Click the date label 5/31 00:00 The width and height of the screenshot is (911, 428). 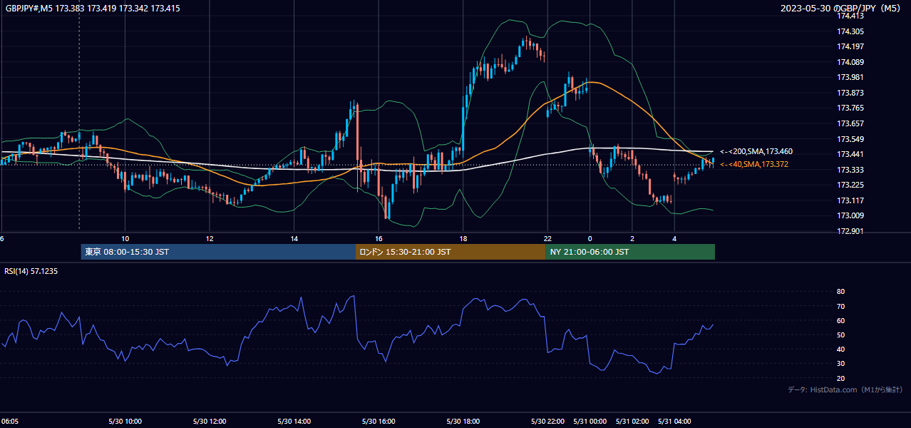590,422
